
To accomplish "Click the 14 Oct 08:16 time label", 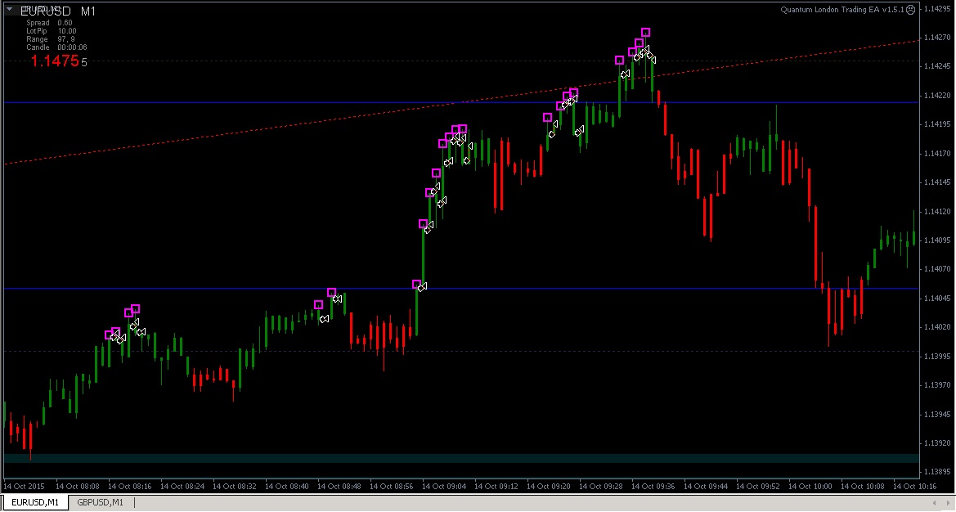I will point(129,487).
